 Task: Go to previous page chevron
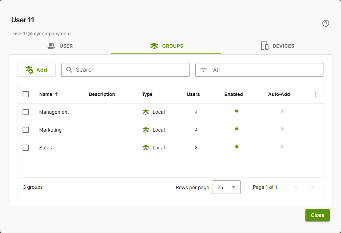tap(296, 187)
